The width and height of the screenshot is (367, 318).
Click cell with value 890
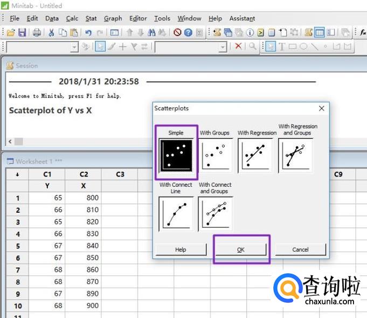(84, 294)
